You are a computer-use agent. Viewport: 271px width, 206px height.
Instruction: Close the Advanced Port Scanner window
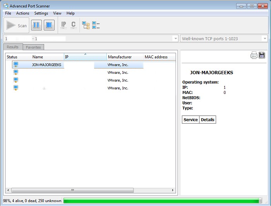coord(263,6)
